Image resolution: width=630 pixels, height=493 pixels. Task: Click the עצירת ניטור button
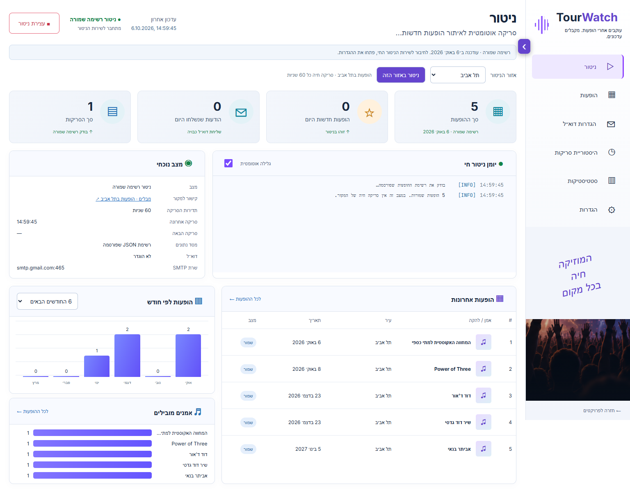[34, 23]
